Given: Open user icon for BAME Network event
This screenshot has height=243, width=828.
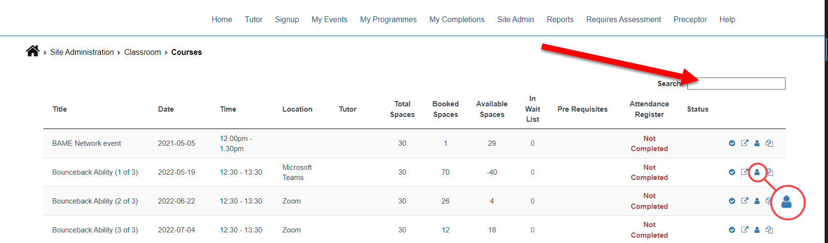Looking at the screenshot, I should pos(757,143).
